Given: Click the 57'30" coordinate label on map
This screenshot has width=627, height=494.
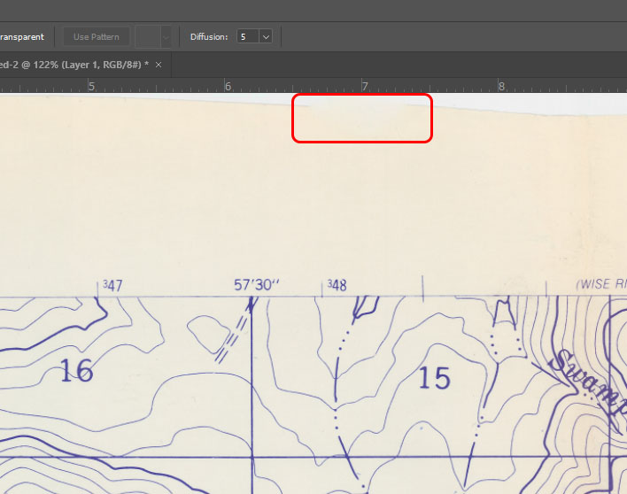Looking at the screenshot, I should [256, 285].
